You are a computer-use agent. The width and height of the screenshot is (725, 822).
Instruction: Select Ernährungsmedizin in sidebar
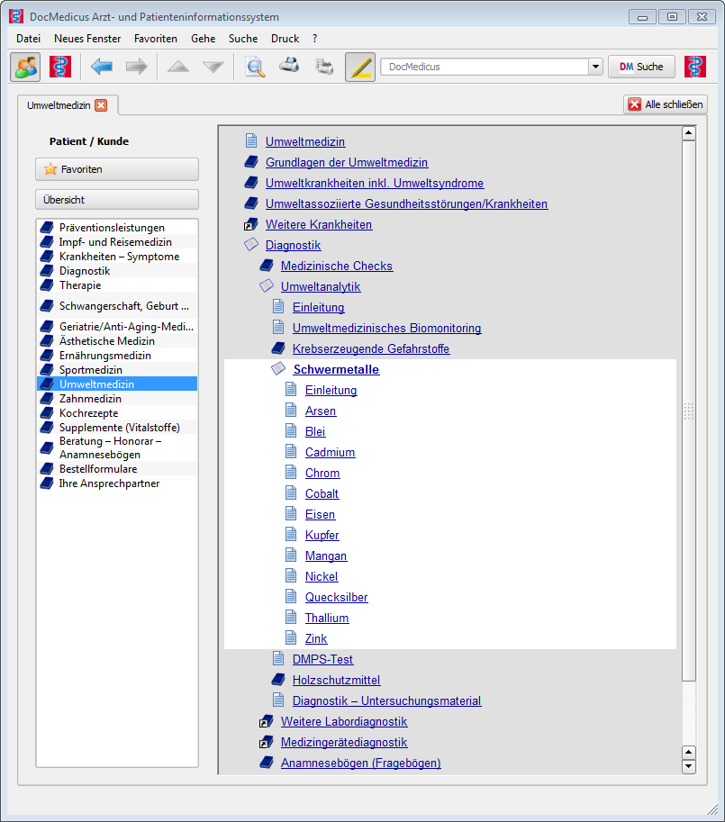[117, 356]
